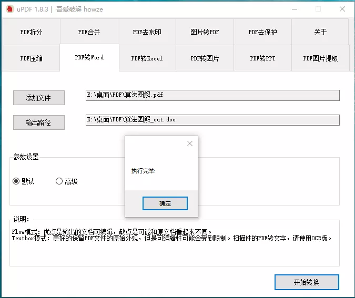Switch to the PDF压缩 tab
355x298 pixels.
pos(31,58)
